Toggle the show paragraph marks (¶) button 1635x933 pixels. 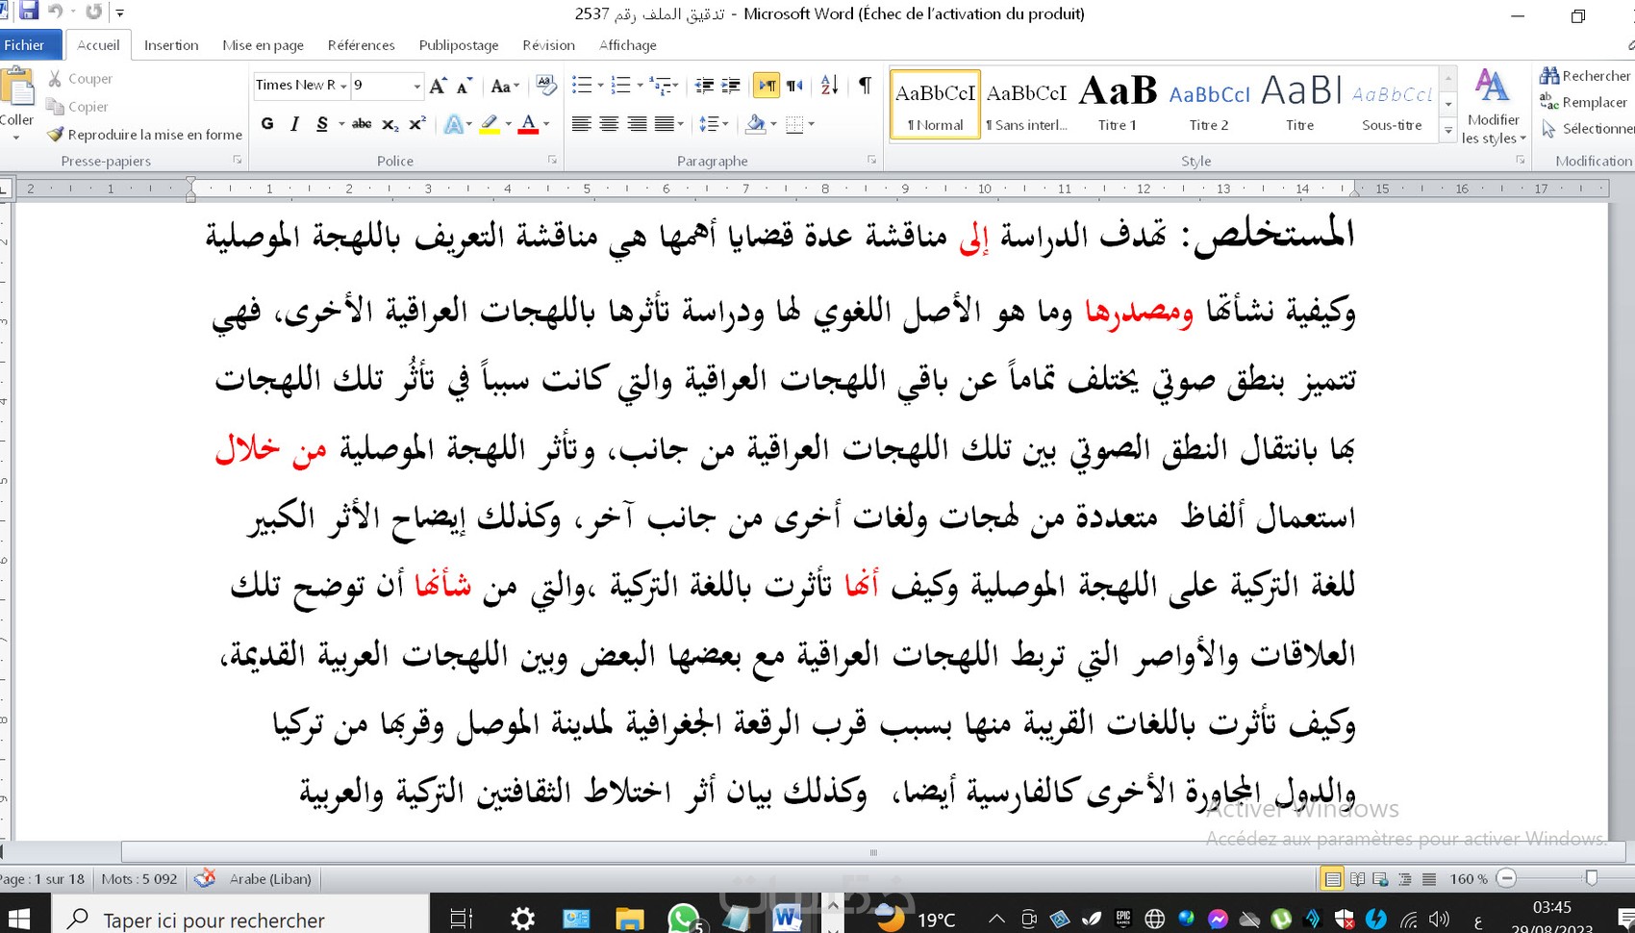coord(865,86)
